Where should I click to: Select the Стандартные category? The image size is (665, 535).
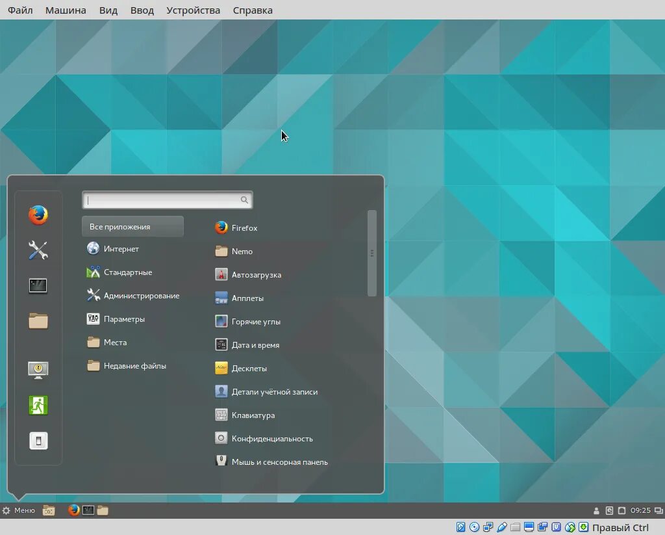(x=119, y=272)
